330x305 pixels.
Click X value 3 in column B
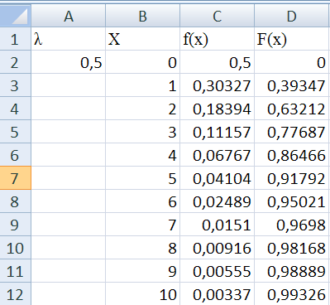[x=142, y=132]
